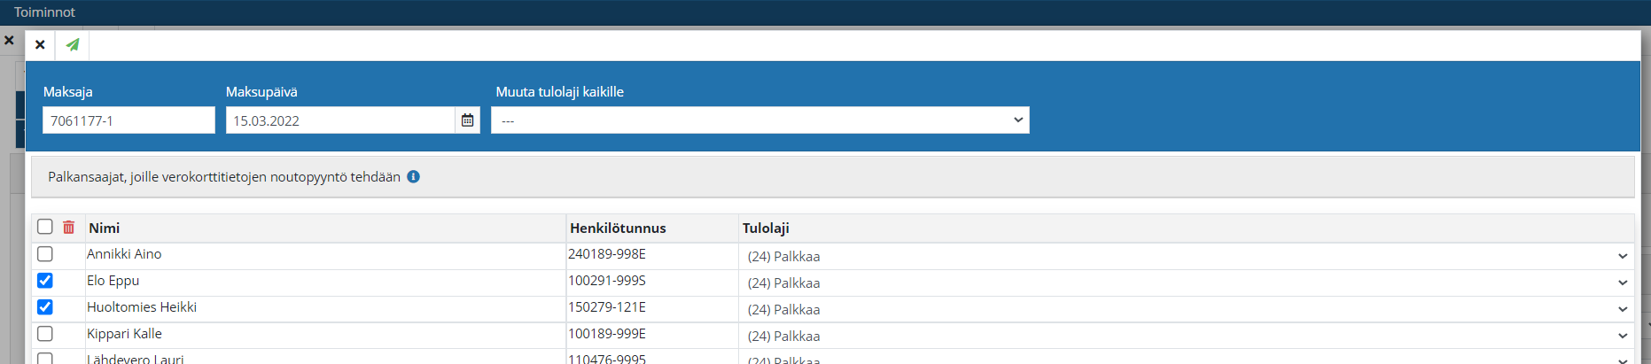This screenshot has height=364, width=1651.
Task: Click the Maksaja input field
Action: coord(128,120)
